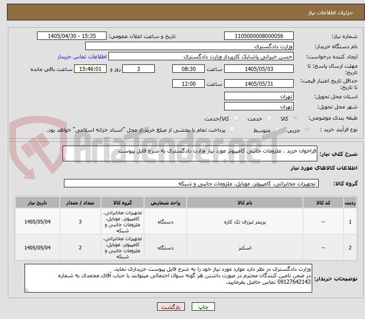The width and height of the screenshot is (365, 319).
Task: Click the row number 2 cell
Action: point(350,248)
